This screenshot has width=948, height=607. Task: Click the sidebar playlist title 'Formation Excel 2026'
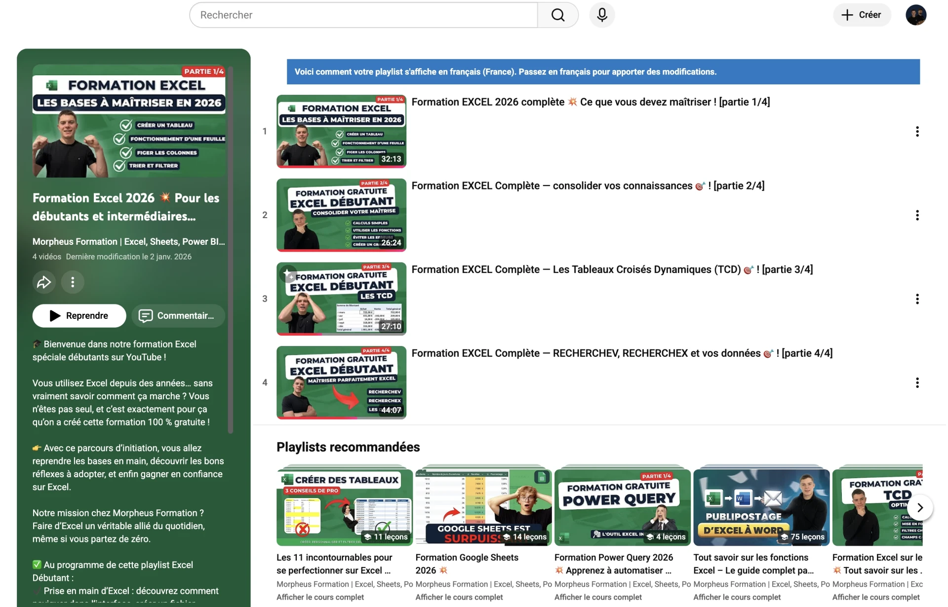(x=126, y=207)
